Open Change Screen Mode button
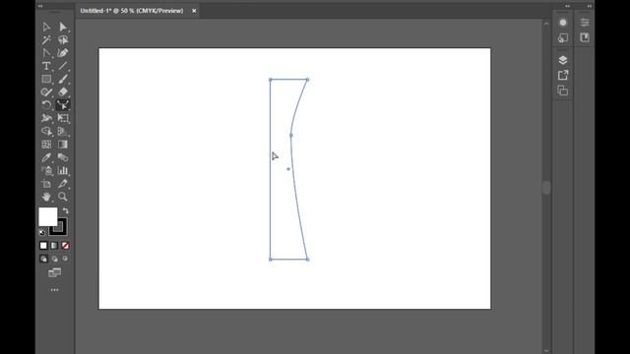 click(x=55, y=273)
